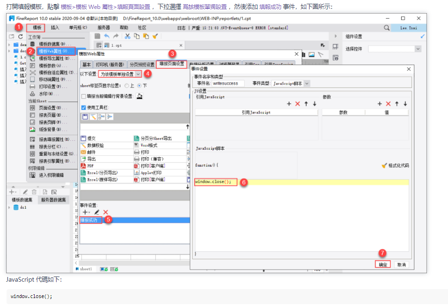Delete a 参数 row with the red X
The image size is (448, 306).
388,104
